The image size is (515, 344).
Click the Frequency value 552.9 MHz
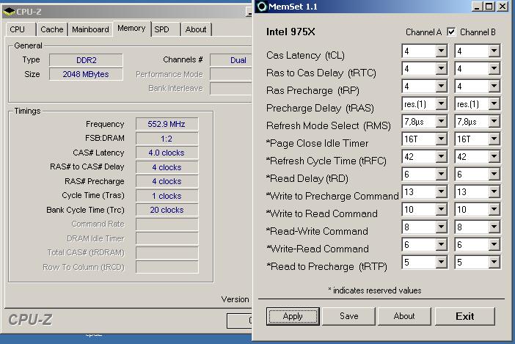pos(167,124)
